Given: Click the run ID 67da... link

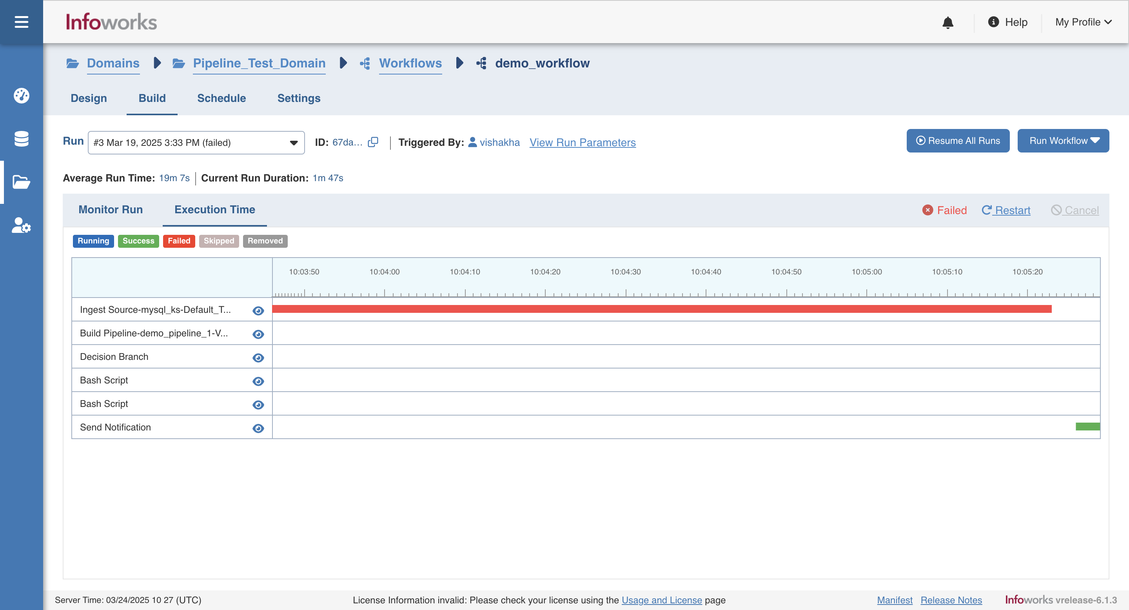Looking at the screenshot, I should point(347,142).
